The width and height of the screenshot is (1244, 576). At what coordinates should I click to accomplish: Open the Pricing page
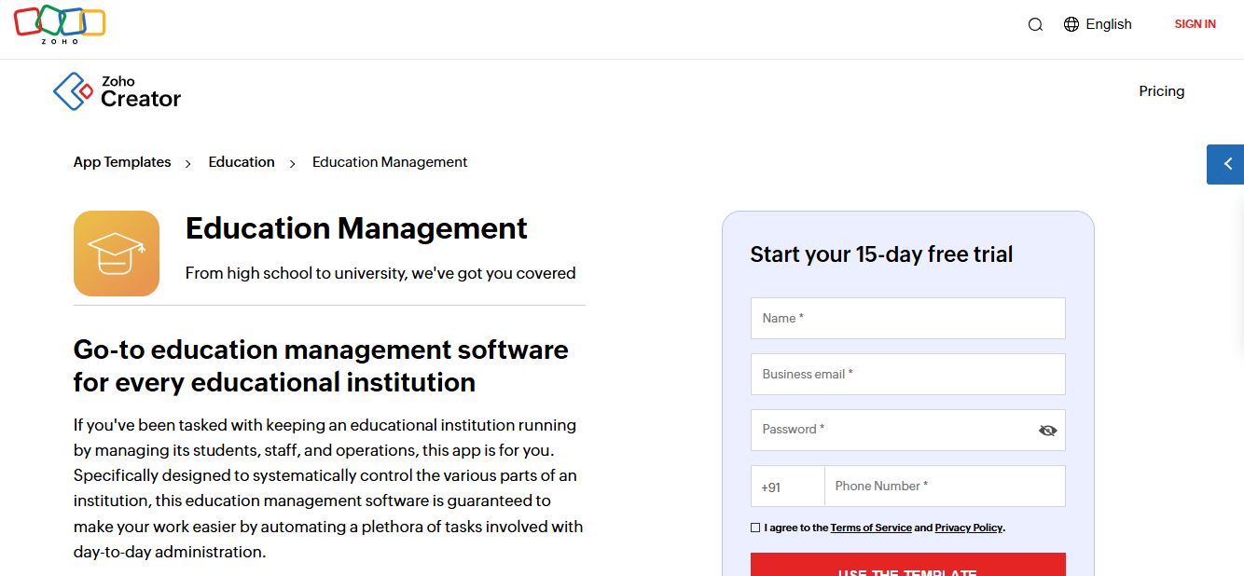pos(1161,91)
